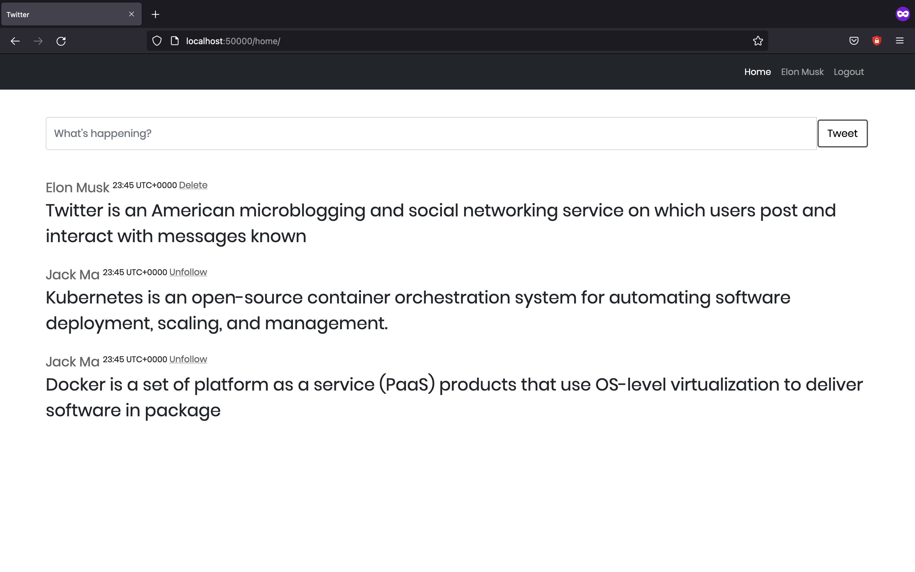Screen dimensions: 915x572
Task: Reload the current page
Action: (61, 41)
